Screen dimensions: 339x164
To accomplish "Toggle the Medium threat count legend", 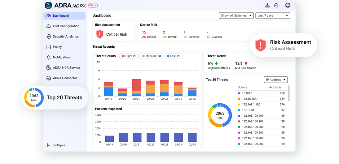I will [151, 56].
